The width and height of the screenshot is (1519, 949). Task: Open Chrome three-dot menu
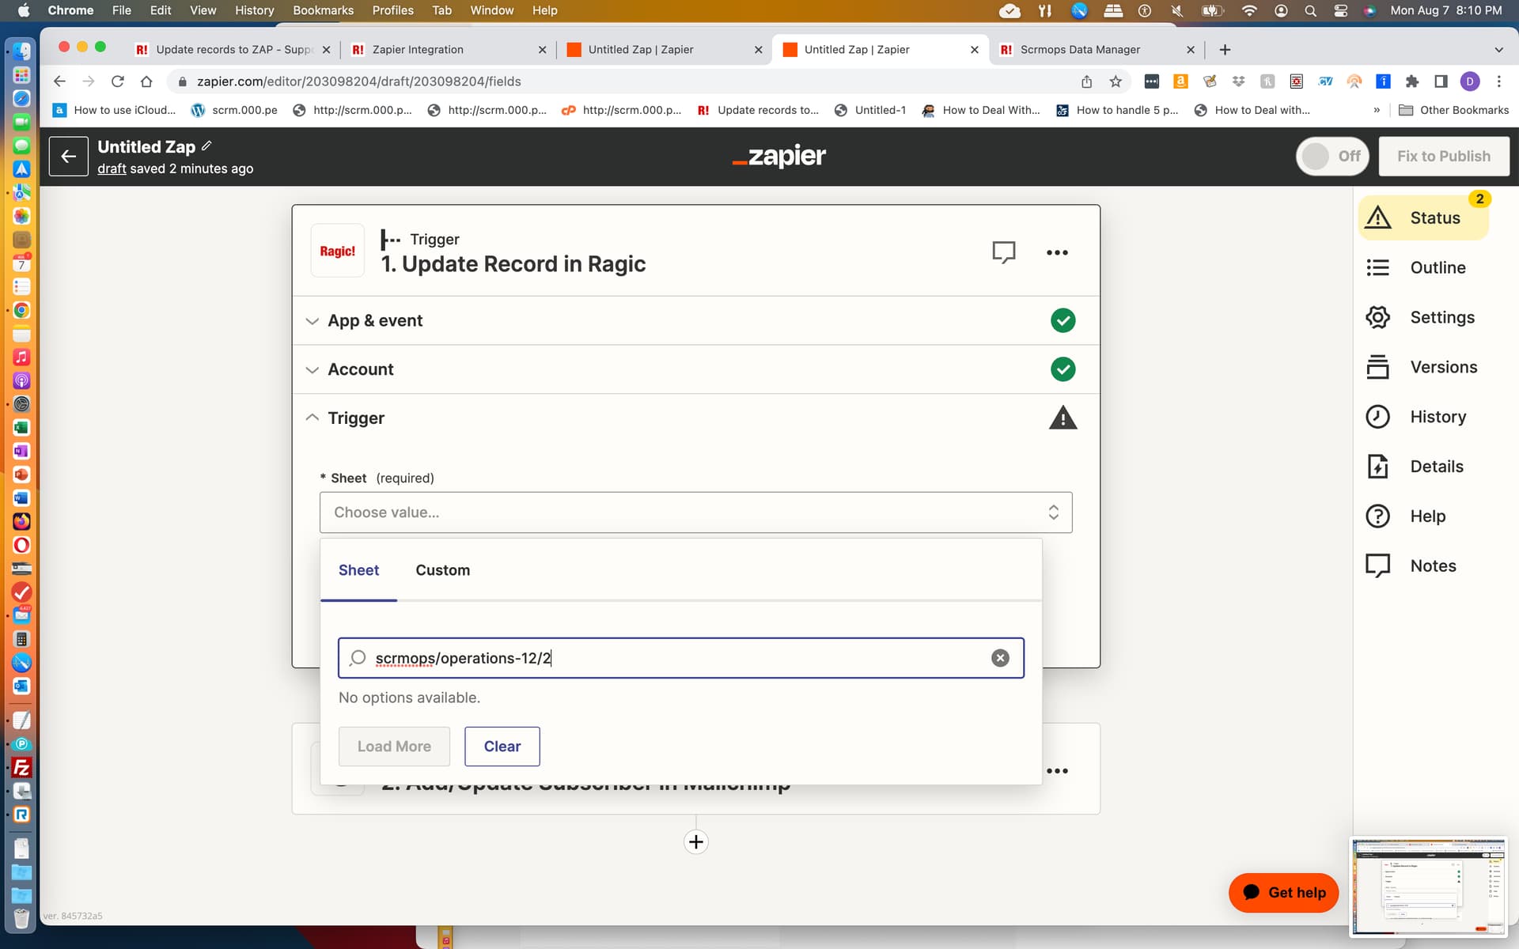pyautogui.click(x=1498, y=81)
